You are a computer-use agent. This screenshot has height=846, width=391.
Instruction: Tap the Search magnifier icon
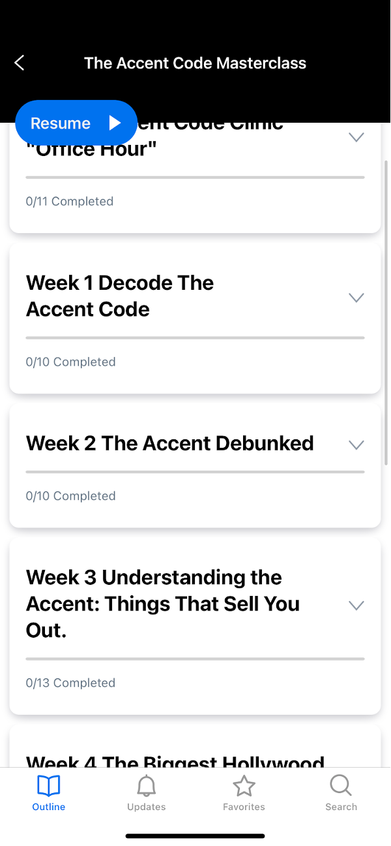pos(341,785)
